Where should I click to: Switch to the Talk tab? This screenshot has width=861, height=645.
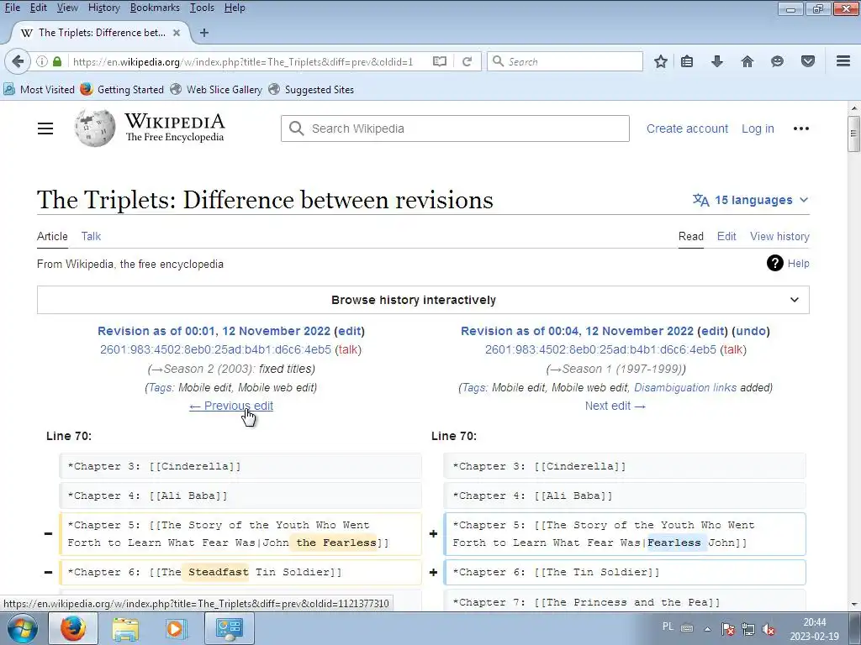(91, 236)
